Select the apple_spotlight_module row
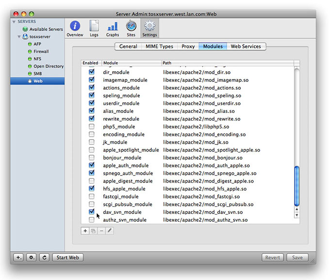This screenshot has height=280, width=330. [188, 150]
